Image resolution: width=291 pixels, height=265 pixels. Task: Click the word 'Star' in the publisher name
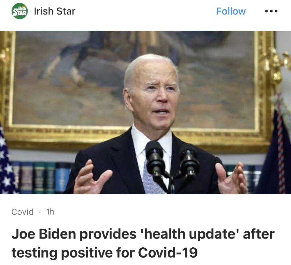(x=66, y=11)
